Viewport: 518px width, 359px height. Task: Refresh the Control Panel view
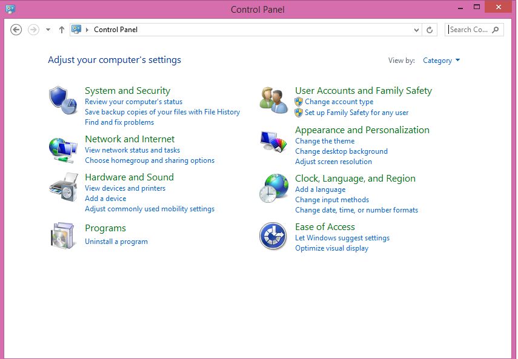coord(430,30)
